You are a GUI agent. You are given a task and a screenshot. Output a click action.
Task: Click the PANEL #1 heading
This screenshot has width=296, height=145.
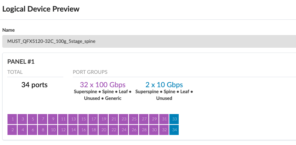pyautogui.click(x=21, y=62)
